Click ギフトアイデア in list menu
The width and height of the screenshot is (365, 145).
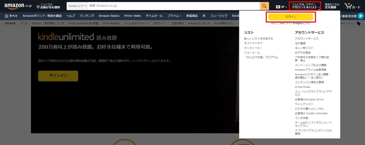(x=253, y=43)
